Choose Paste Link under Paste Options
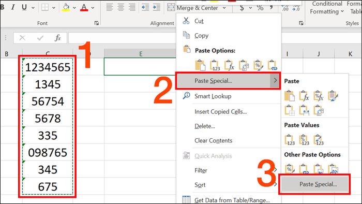The height and width of the screenshot is (204, 362). pos(273,65)
